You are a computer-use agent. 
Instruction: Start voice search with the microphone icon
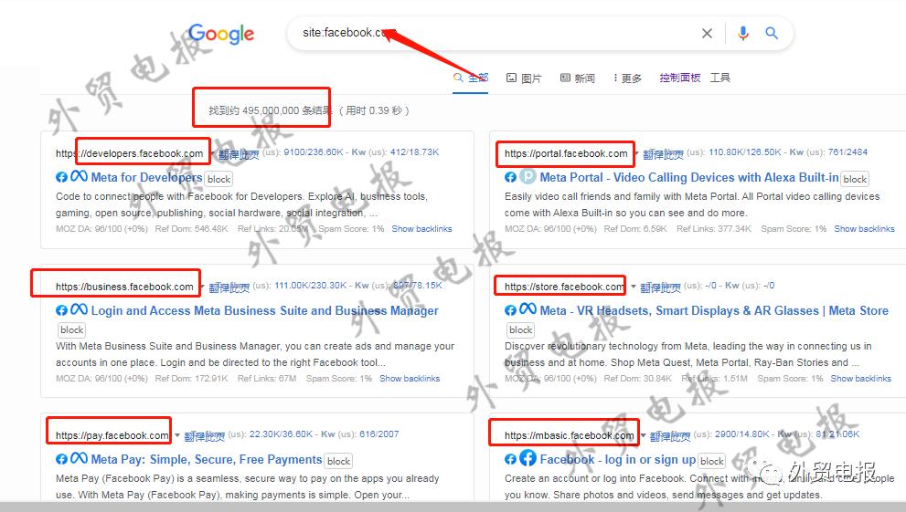click(x=743, y=34)
